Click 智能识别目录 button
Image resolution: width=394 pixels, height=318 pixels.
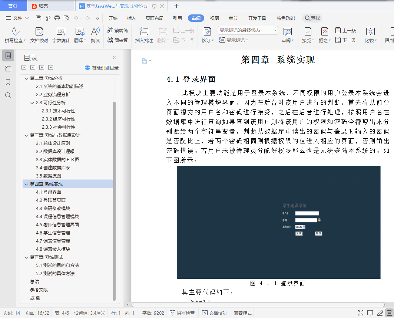pos(102,68)
